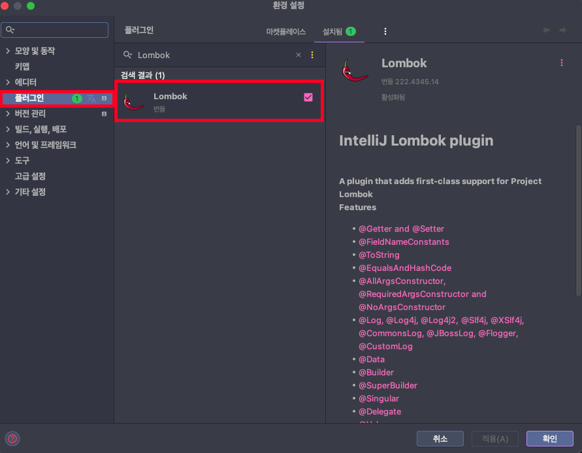Open the @ToString link
582x453 pixels.
379,255
